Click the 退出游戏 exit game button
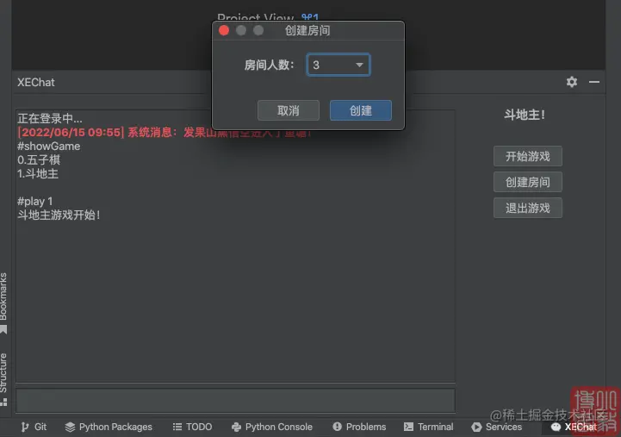The image size is (621, 437). (x=527, y=208)
